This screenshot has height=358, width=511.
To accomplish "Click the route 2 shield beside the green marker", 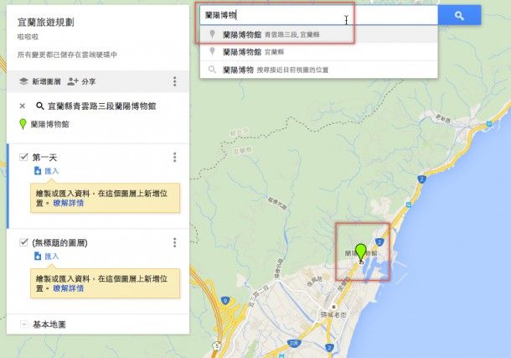I will pos(379,242).
